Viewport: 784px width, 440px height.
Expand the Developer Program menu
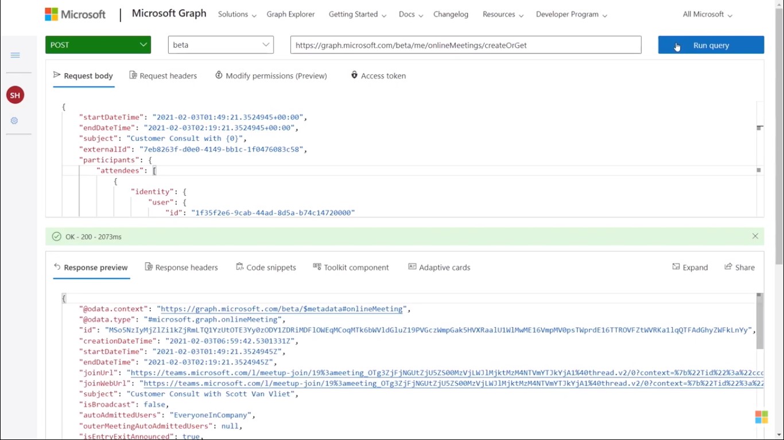click(x=571, y=14)
